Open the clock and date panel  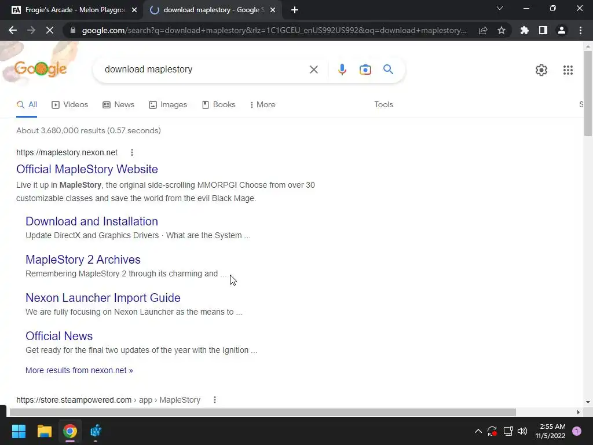[x=550, y=431]
